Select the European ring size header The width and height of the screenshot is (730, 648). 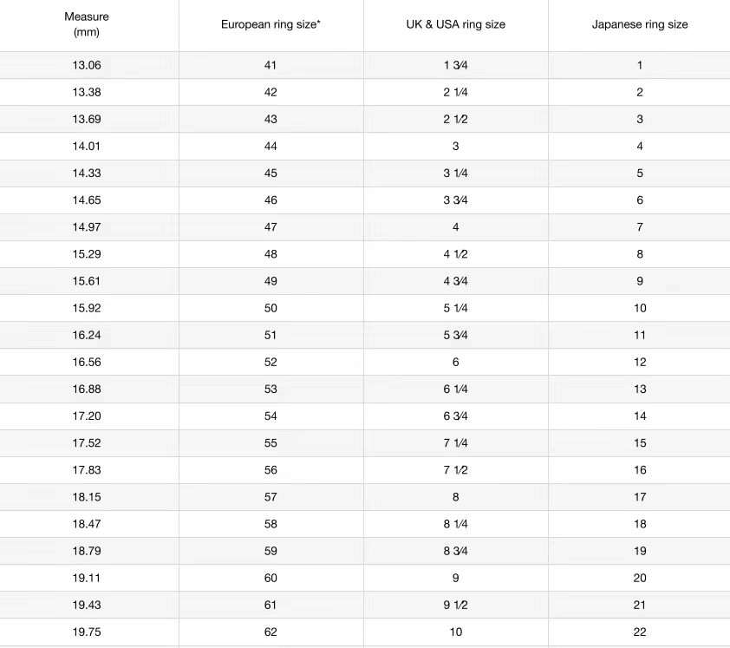tap(270, 24)
